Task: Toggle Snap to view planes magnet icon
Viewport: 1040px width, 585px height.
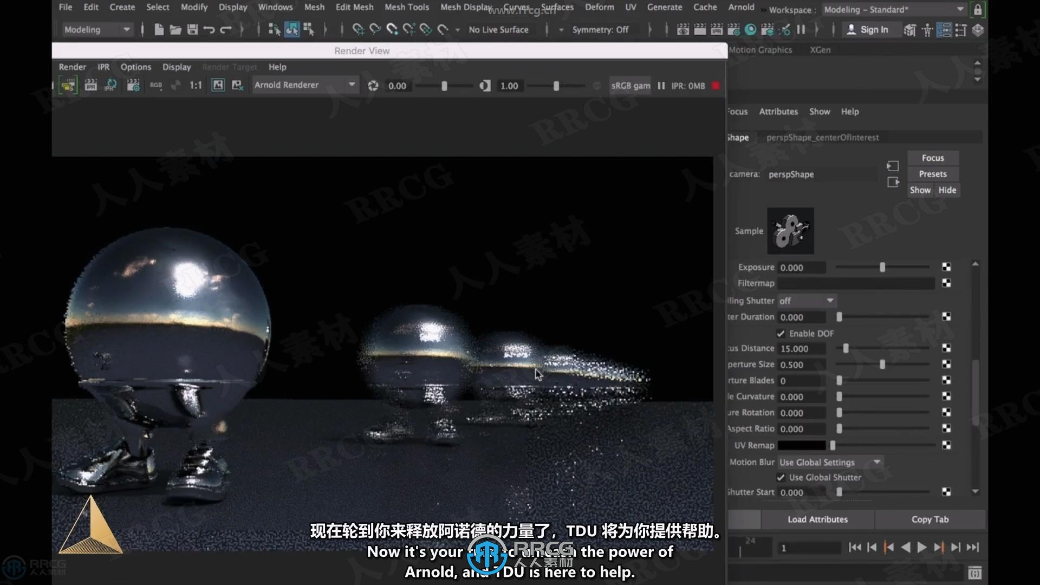Action: (x=426, y=29)
